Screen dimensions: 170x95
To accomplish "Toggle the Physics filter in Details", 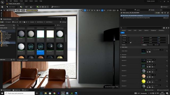I will coord(146,31).
